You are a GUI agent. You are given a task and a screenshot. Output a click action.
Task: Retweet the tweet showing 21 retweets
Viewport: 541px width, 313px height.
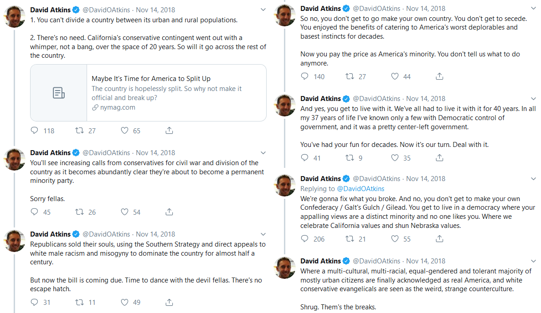coord(350,239)
